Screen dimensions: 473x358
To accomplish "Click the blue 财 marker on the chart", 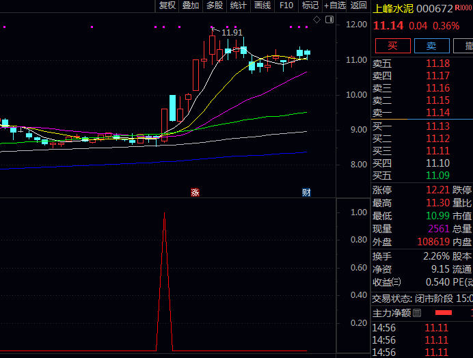I will coord(306,193).
